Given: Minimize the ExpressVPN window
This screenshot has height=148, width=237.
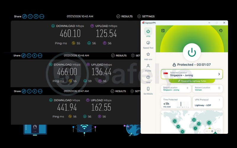Looking at the screenshot, I should (209, 23).
